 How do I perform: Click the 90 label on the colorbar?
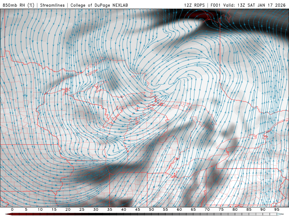(x=263, y=210)
